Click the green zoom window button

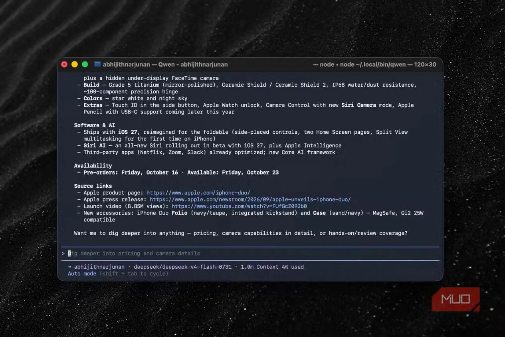[85, 64]
